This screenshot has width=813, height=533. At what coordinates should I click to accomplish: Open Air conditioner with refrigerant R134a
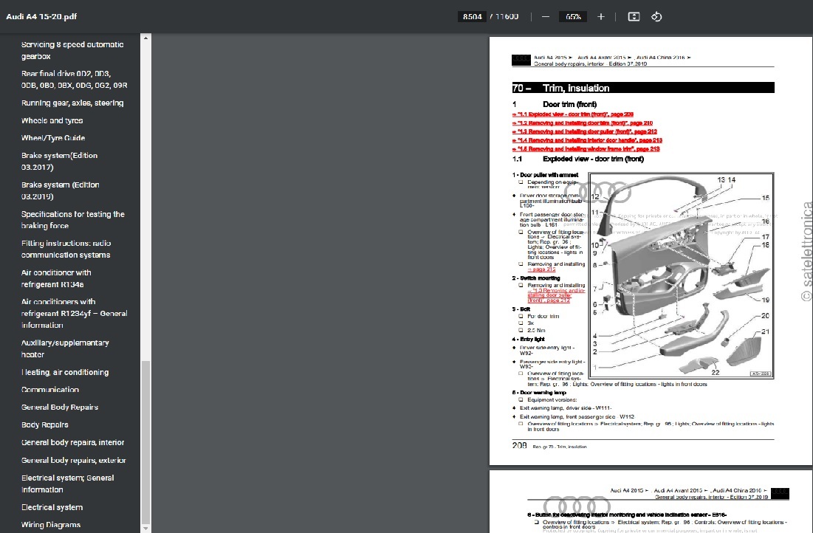coord(56,278)
